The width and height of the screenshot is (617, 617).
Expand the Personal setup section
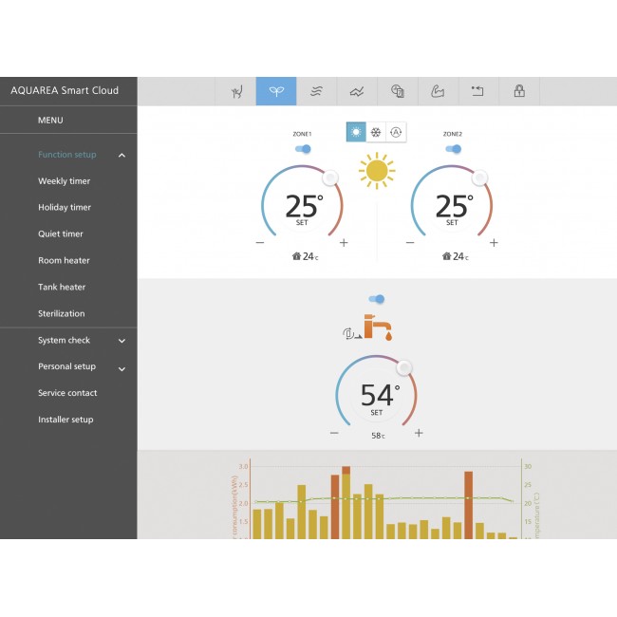tap(122, 367)
